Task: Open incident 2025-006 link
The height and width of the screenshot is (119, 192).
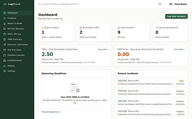Action: (122, 111)
